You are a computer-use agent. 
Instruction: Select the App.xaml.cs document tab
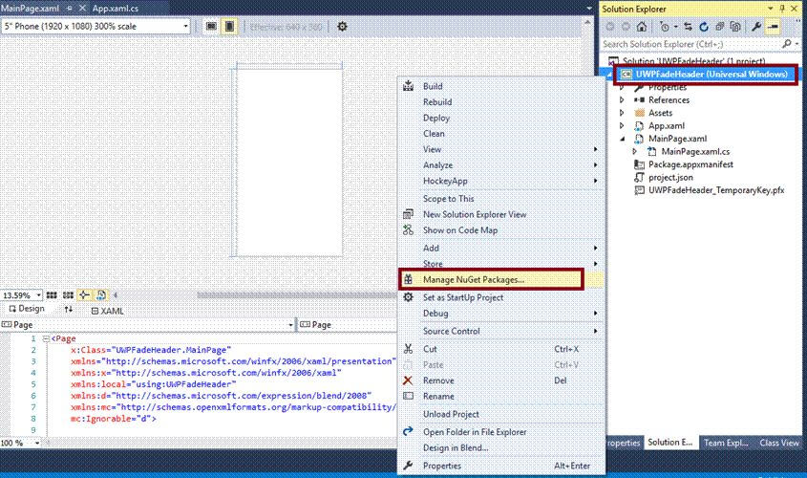(116, 9)
